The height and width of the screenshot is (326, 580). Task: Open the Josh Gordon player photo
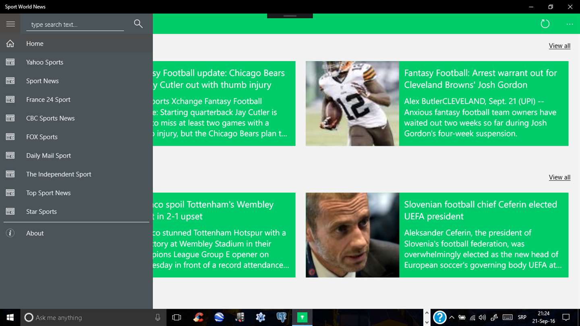point(352,103)
